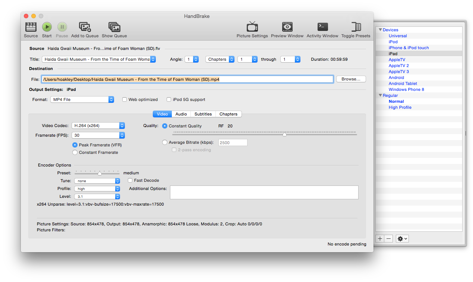Open the queue via Show Queue icon
Viewport: 473px width, 282px height.
pos(114,27)
